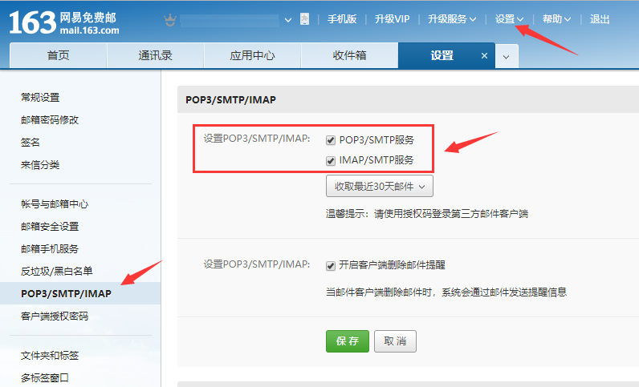Open the 收取最近30天邮件 dropdown
Viewport: 639px width, 387px height.
tap(379, 186)
